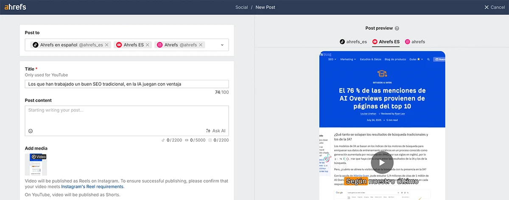Remove Ahrefs Instagram account chip

click(201, 45)
